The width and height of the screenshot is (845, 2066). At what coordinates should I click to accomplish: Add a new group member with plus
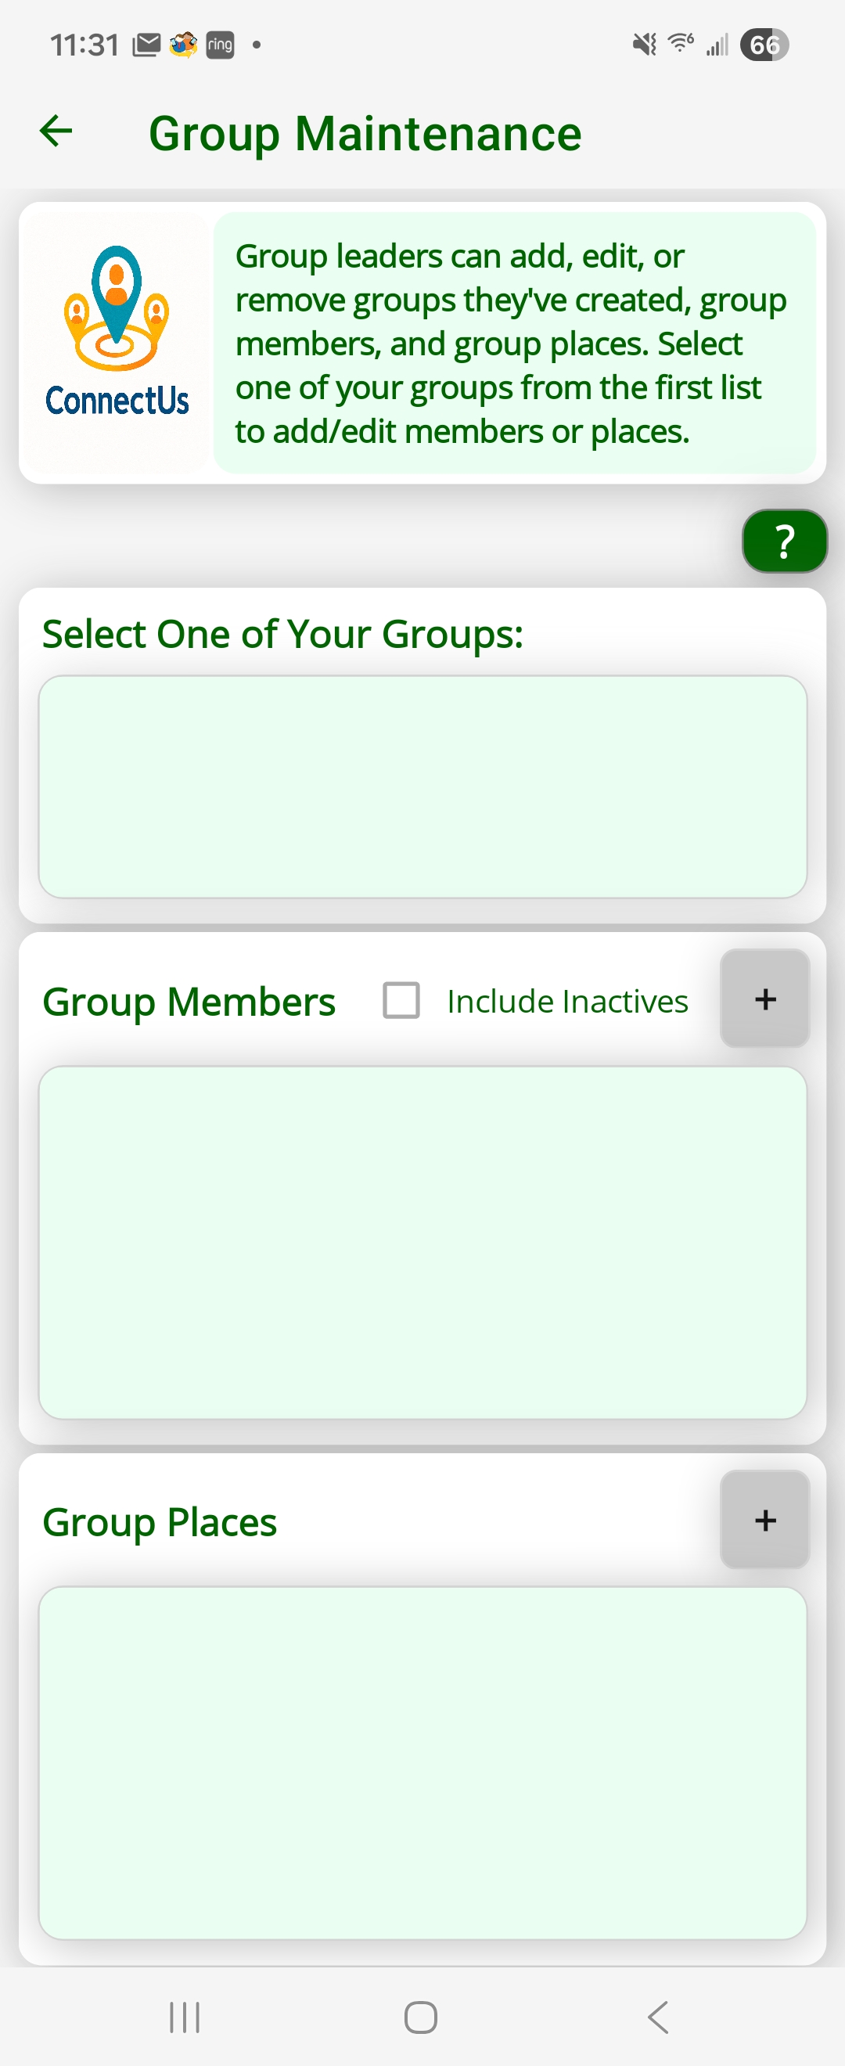[765, 999]
